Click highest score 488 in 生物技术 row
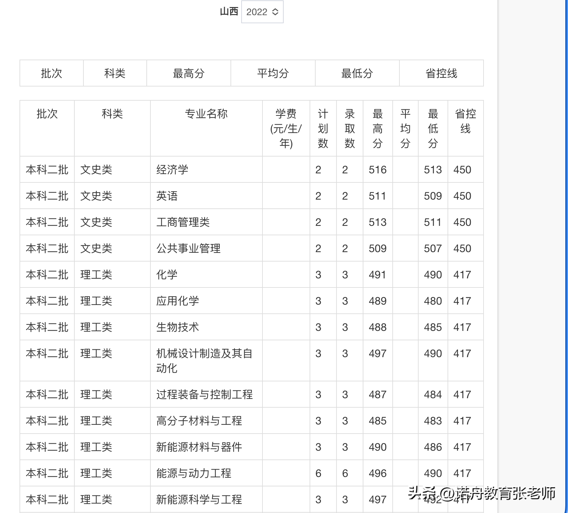568x513 pixels. (x=378, y=327)
